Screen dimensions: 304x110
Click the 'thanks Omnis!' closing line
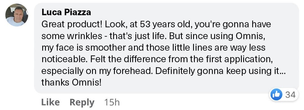pos(71,83)
